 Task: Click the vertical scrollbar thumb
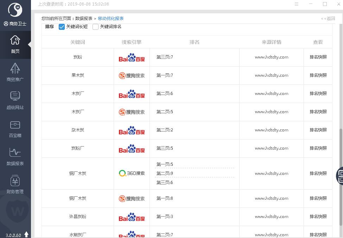click(341, 175)
